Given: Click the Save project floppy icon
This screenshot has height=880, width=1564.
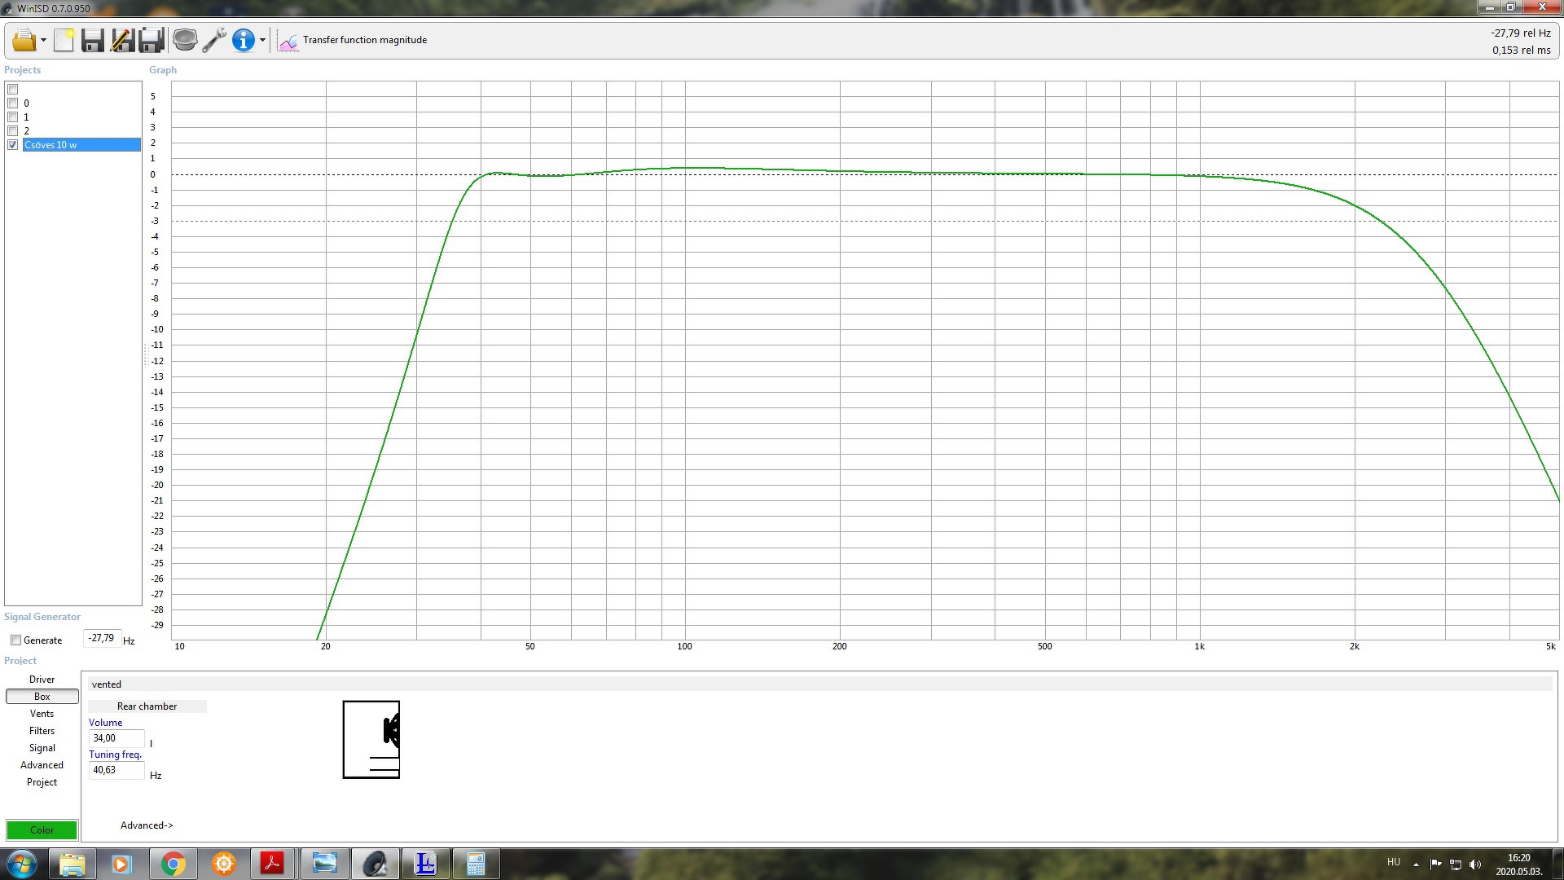Looking at the screenshot, I should 92,40.
